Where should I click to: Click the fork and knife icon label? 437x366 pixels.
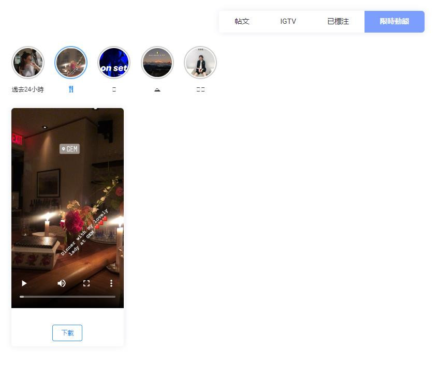tap(71, 89)
